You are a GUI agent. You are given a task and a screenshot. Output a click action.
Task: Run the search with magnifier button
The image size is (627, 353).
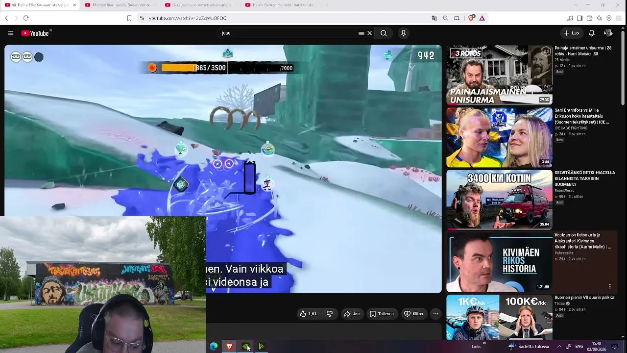point(384,33)
